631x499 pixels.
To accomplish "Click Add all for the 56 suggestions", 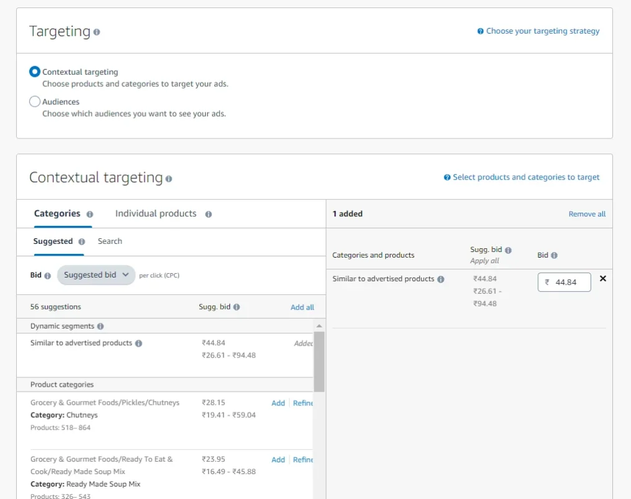I will (302, 307).
